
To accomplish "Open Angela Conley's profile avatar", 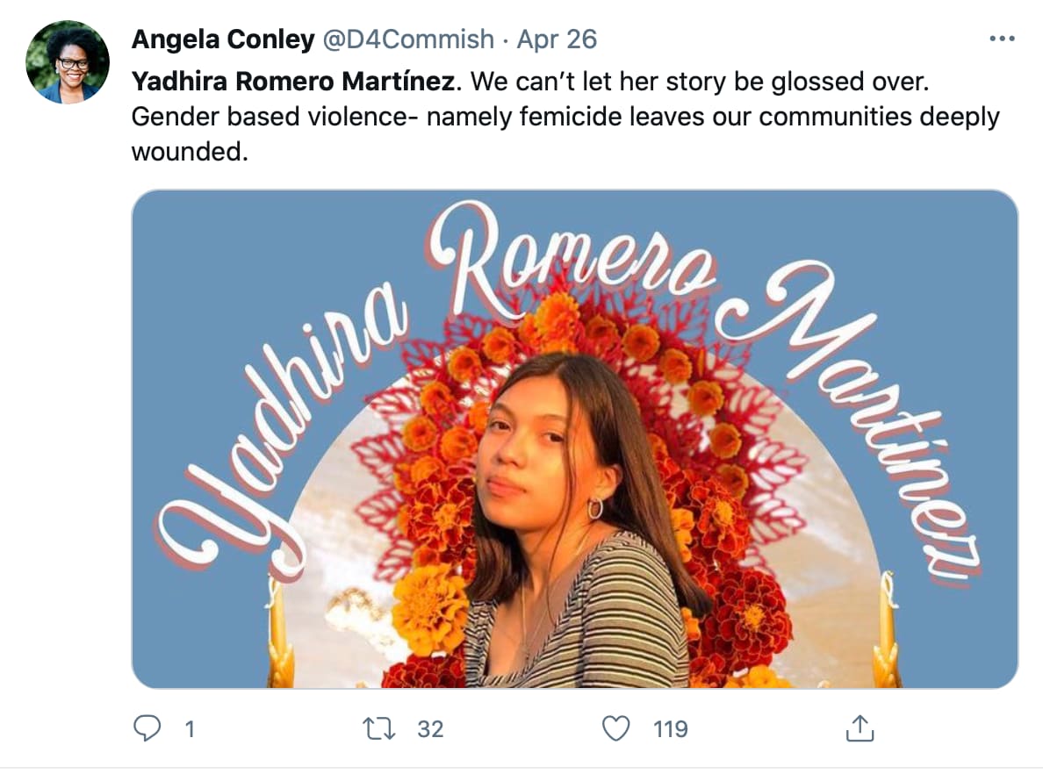I will (68, 62).
